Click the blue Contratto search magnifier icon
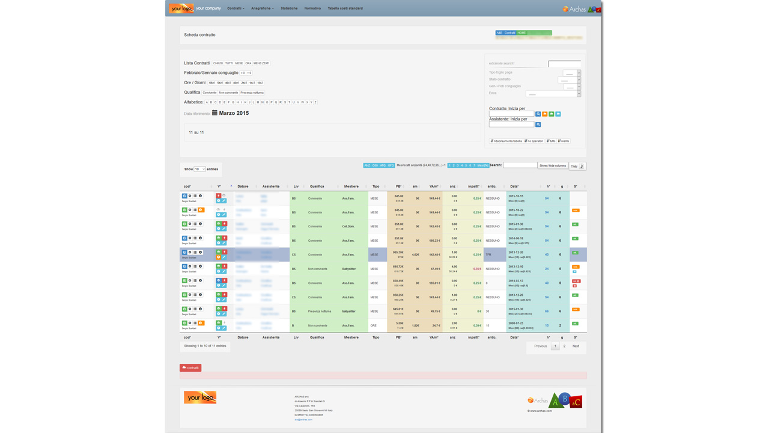The width and height of the screenshot is (769, 433). click(538, 114)
